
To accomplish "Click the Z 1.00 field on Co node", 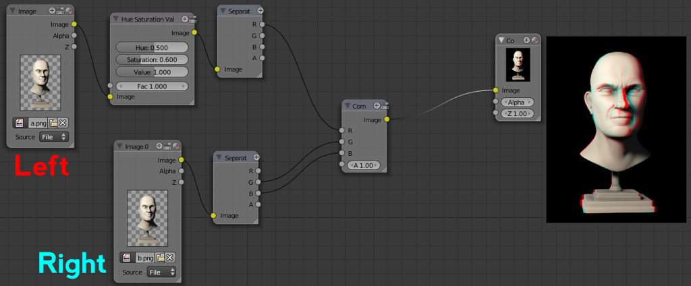I will [518, 114].
